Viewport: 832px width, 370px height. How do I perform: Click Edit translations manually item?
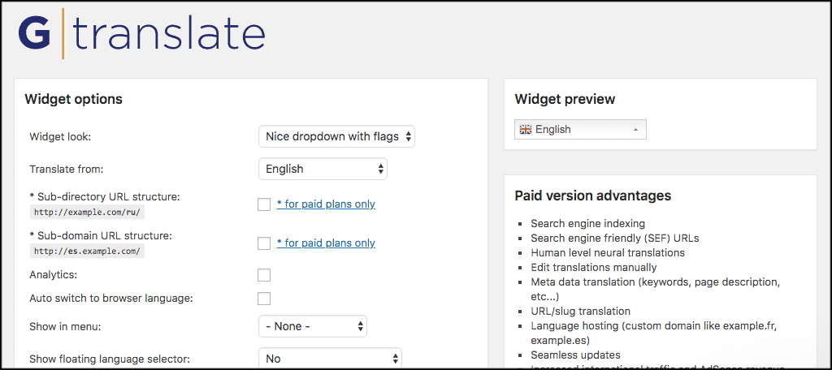point(594,268)
